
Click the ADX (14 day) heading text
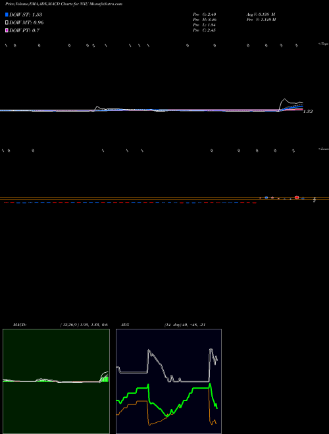(x=163, y=325)
